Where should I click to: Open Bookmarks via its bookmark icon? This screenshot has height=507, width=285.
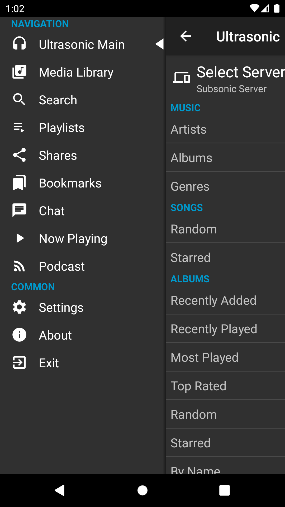(19, 183)
